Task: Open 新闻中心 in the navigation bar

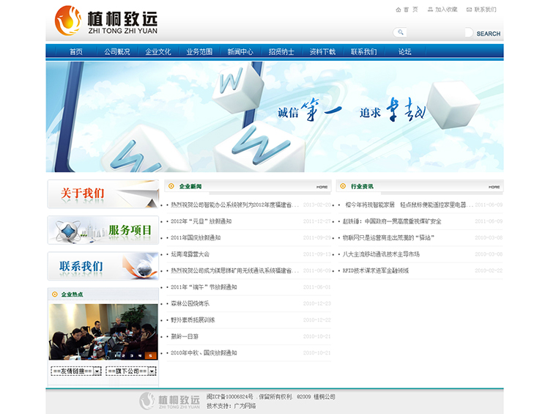Action: coord(240,52)
